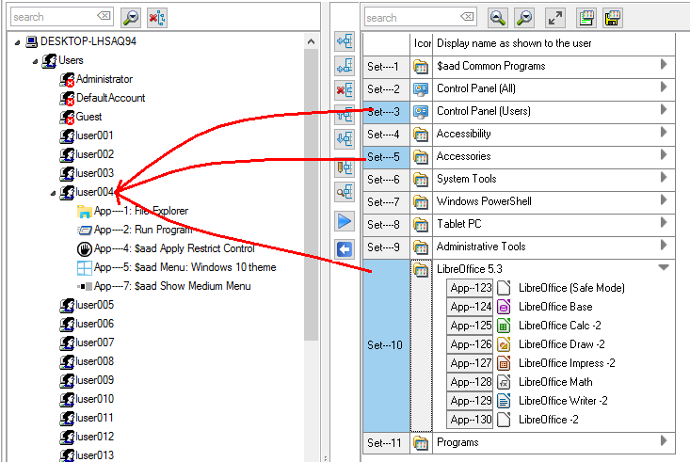This screenshot has width=690, height=462.
Task: Expand the Windows PowerShell row arrow
Action: point(664,200)
